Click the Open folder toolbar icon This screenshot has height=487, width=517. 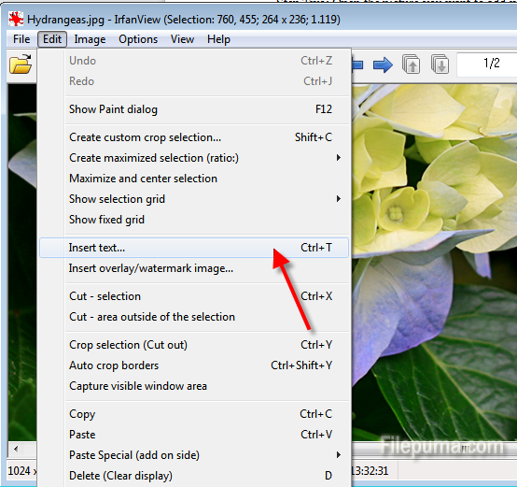21,64
